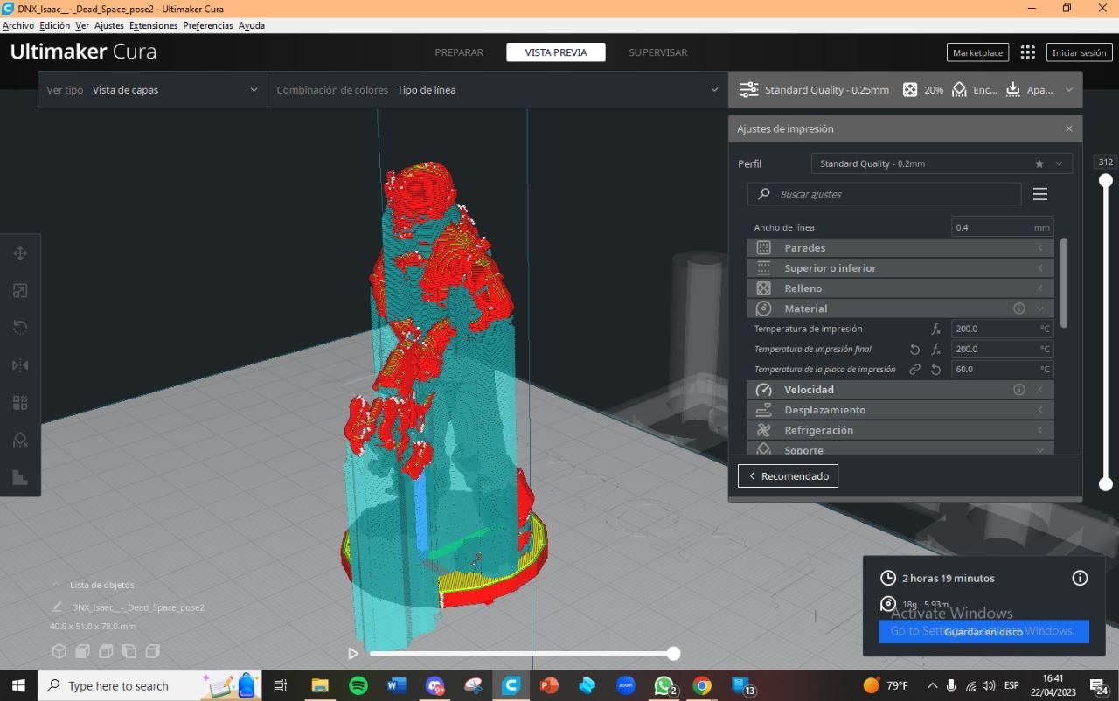Open the Marketplace button

pyautogui.click(x=977, y=52)
